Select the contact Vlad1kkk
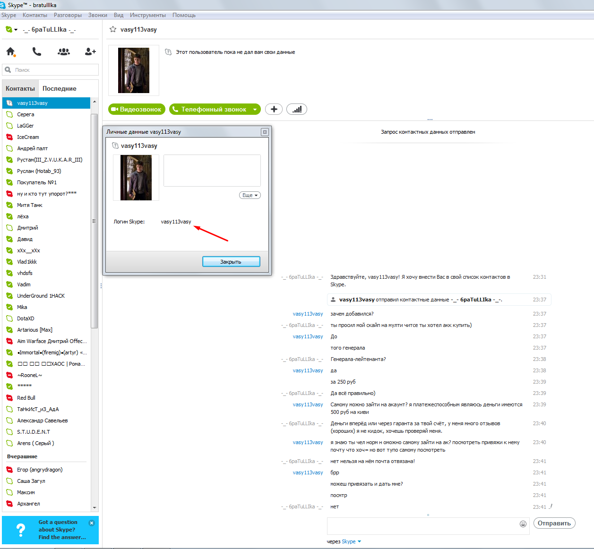This screenshot has width=594, height=549. pos(46,262)
